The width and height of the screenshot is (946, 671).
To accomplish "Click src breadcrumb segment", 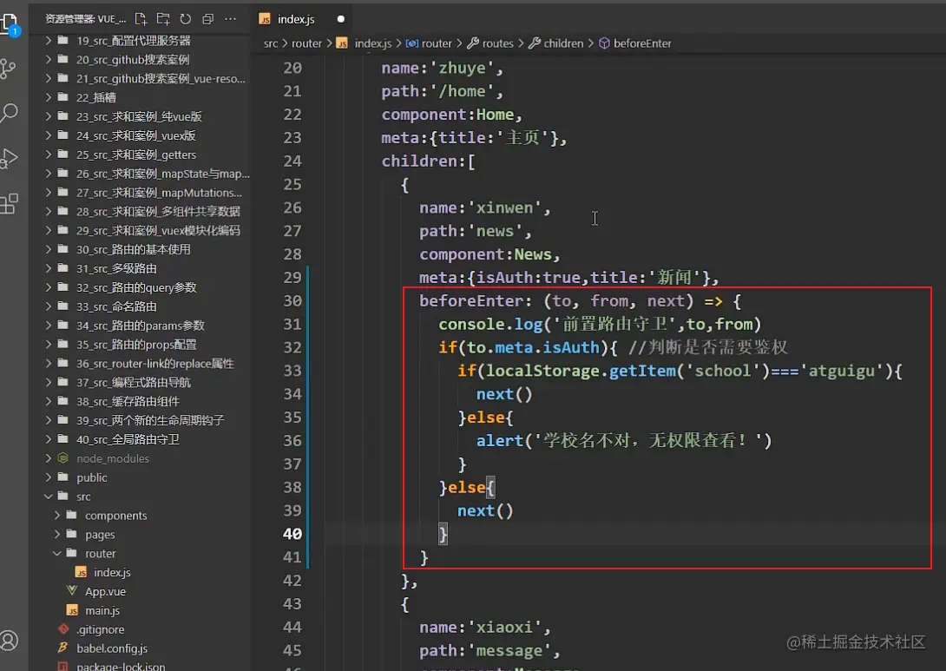I will 270,43.
